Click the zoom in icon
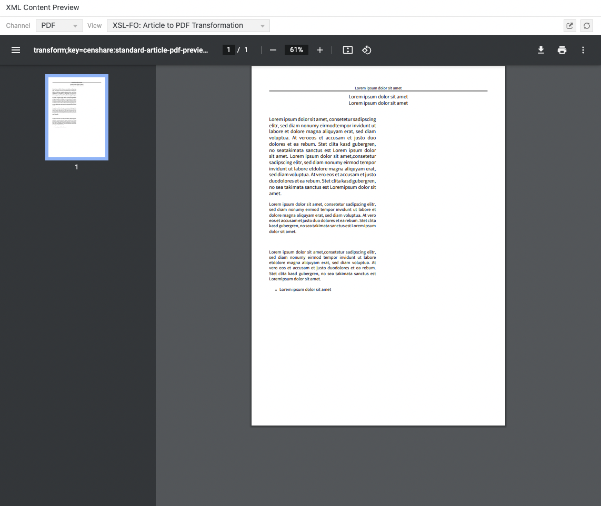The image size is (601, 506). click(x=320, y=50)
